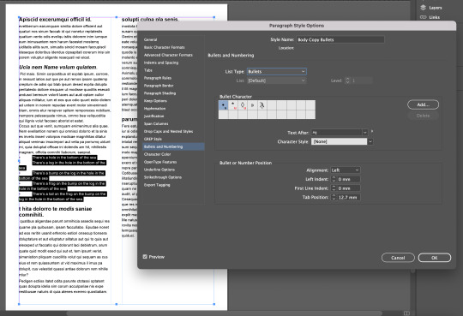Screen dimensions: 463x316
Task: Expand the Text After dropdown arrow
Action: [365, 133]
